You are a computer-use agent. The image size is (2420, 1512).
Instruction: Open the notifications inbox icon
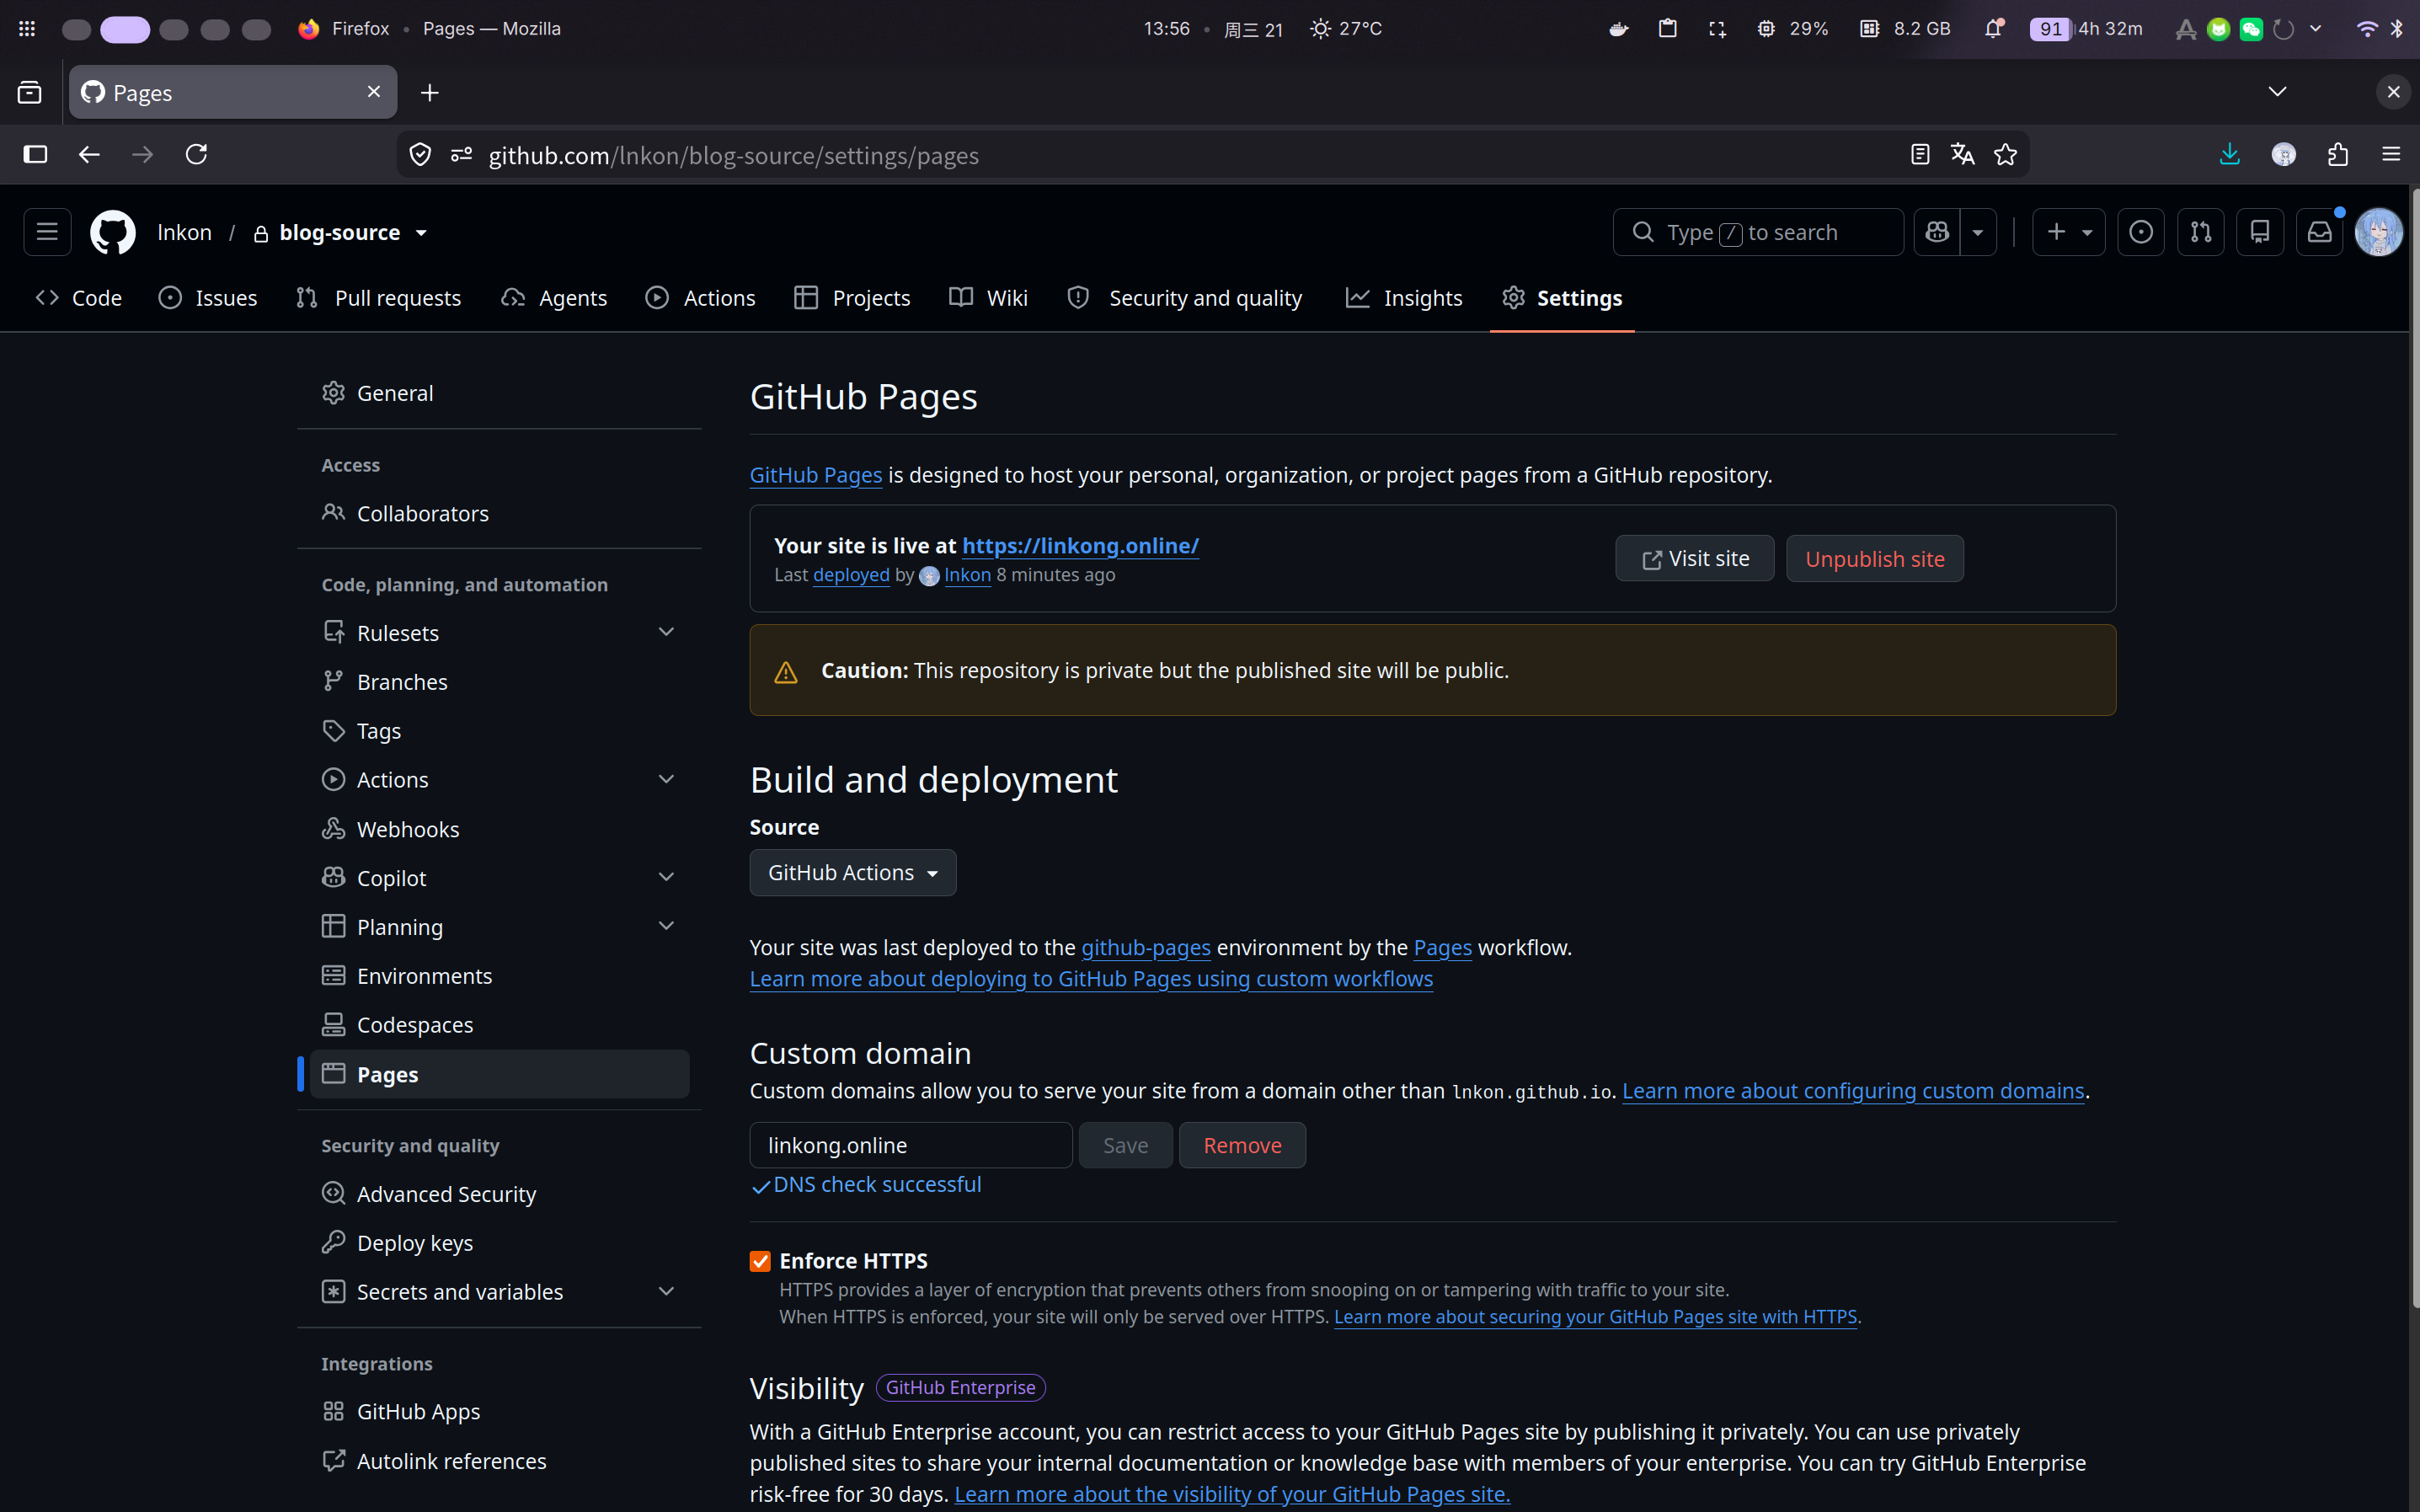(2319, 232)
